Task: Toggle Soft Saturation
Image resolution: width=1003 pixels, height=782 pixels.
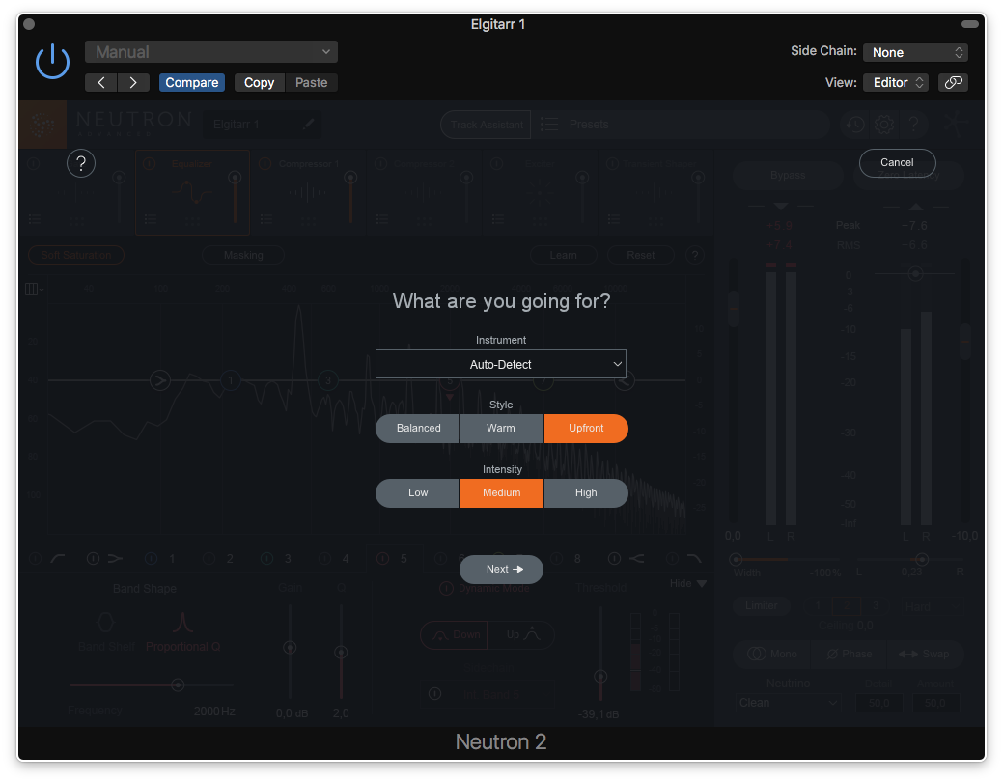Action: (76, 255)
